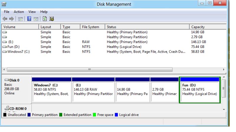The width and height of the screenshot is (236, 132).
Task: Open the Help question mark toolbar icon
Action: [x=29, y=19]
